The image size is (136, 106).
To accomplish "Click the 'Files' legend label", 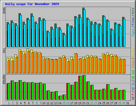I will click(133, 21).
